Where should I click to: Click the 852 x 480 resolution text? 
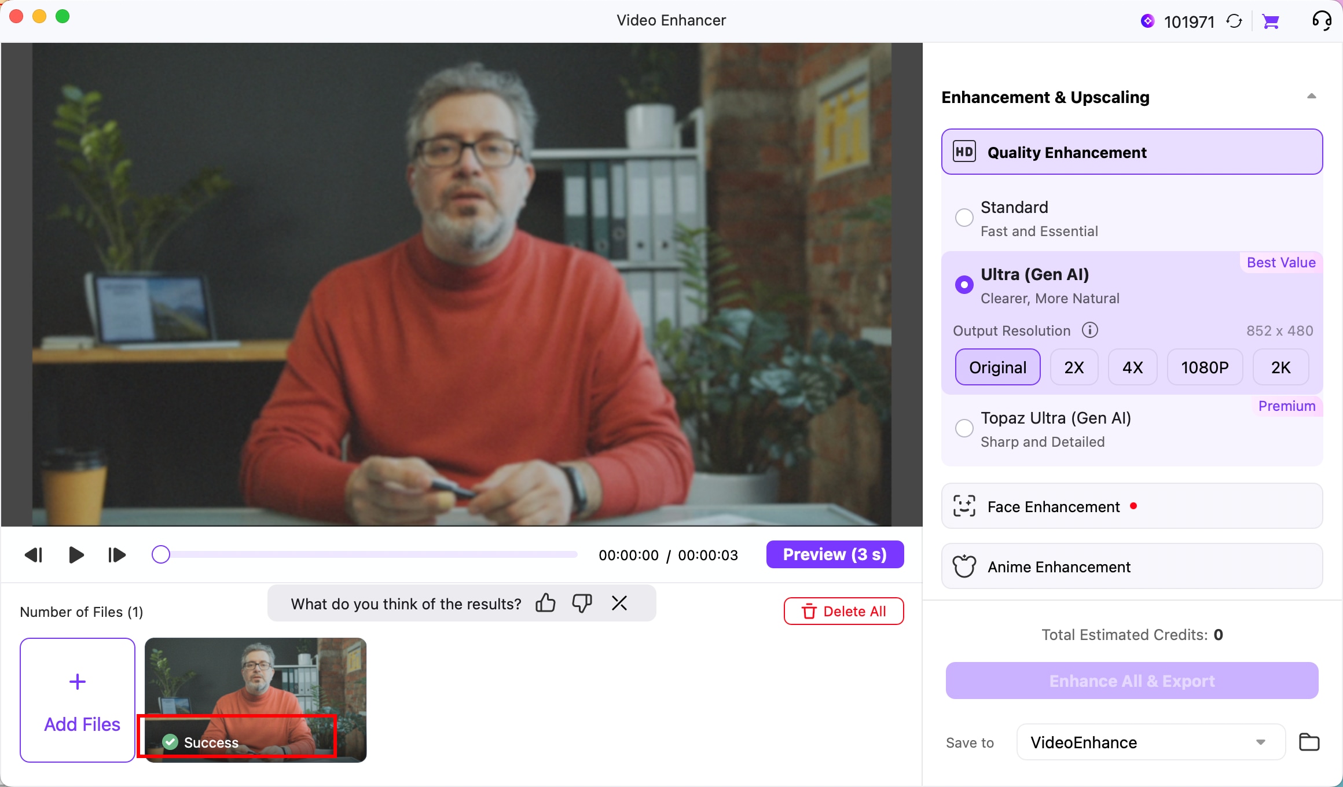tap(1279, 331)
